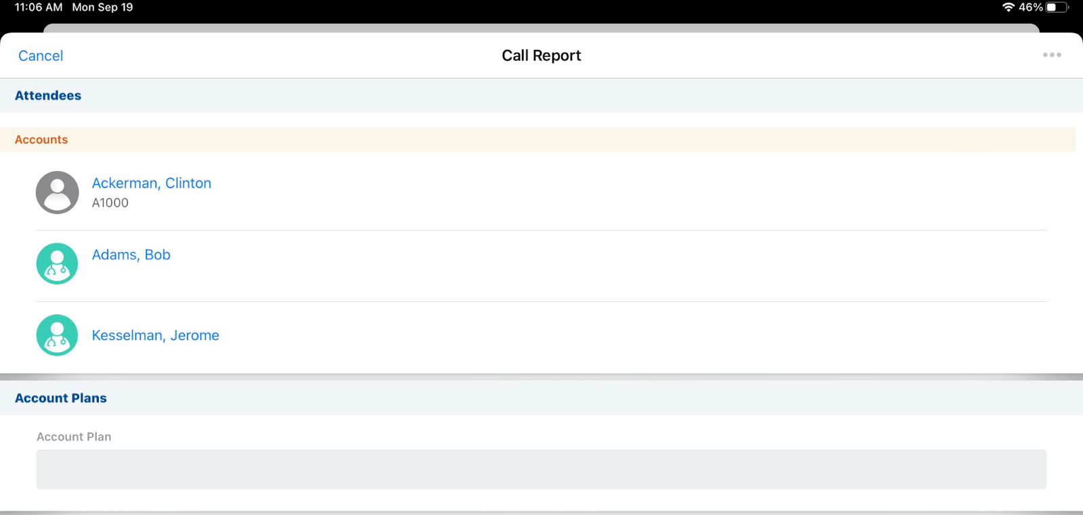This screenshot has height=515, width=1083.
Task: Open the Ackerman, Clinton account link
Action: coord(152,183)
